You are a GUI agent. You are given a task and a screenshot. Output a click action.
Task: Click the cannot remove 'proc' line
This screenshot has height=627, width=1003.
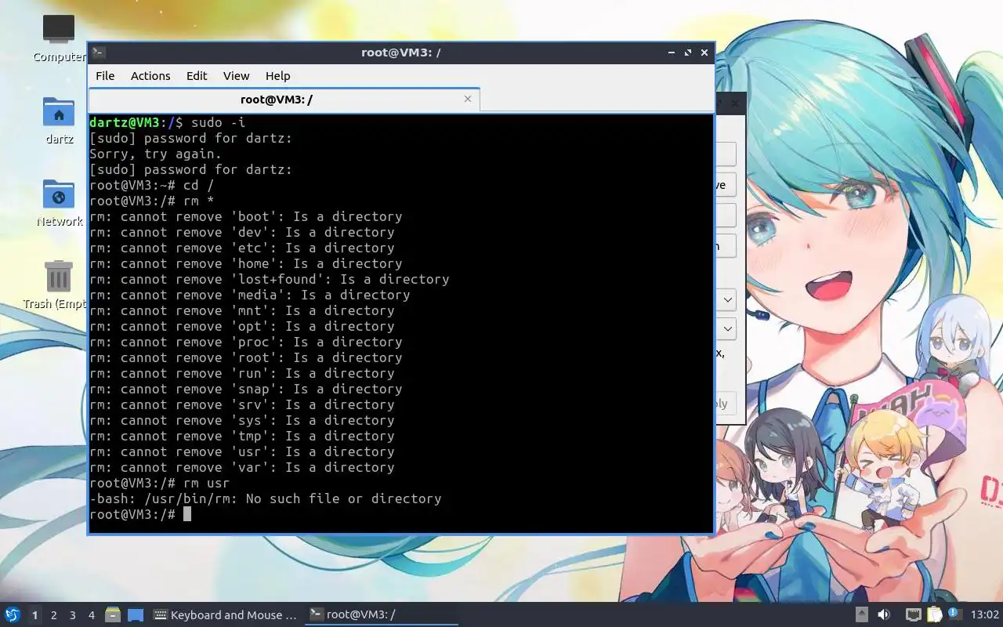(245, 342)
